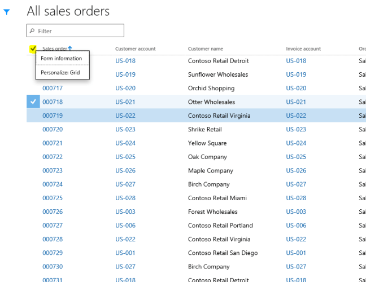The image size is (366, 282).
Task: Type in the Filter input field
Action: pos(79,31)
